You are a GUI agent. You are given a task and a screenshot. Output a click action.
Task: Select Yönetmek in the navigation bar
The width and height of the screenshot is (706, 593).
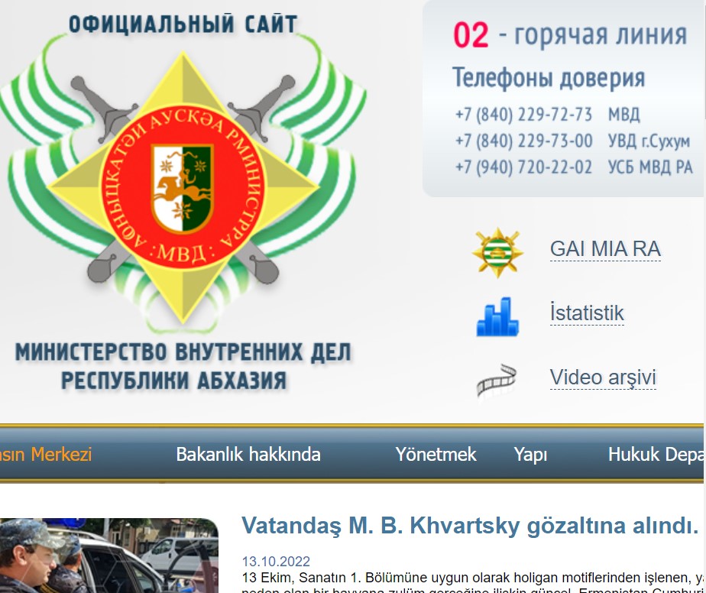436,455
